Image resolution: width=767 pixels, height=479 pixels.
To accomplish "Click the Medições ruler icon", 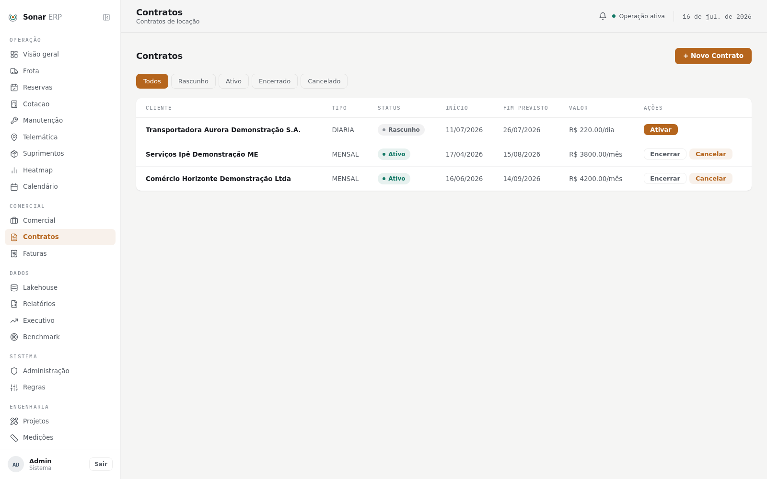I will click(x=14, y=437).
